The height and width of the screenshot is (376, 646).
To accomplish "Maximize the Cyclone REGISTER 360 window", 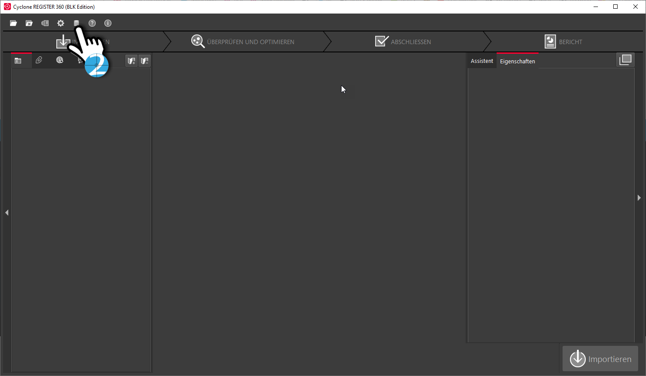I will [x=615, y=7].
